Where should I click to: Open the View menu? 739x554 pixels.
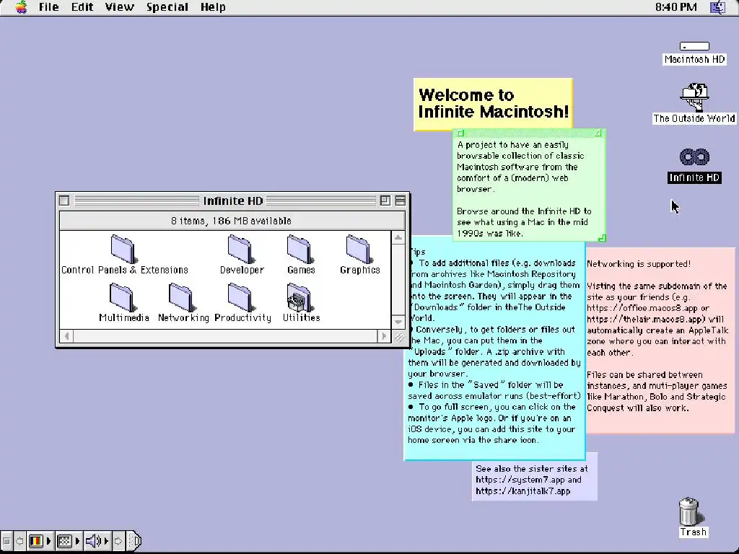(120, 7)
